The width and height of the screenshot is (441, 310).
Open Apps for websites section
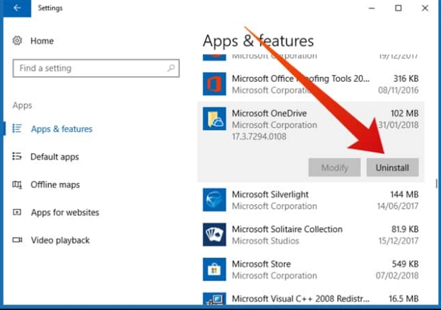pos(65,213)
